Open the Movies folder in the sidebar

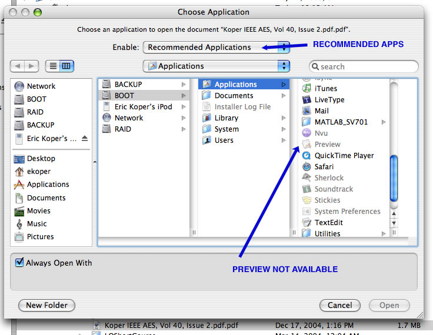coord(39,211)
